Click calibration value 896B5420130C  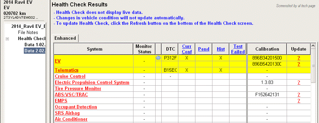[267, 64]
